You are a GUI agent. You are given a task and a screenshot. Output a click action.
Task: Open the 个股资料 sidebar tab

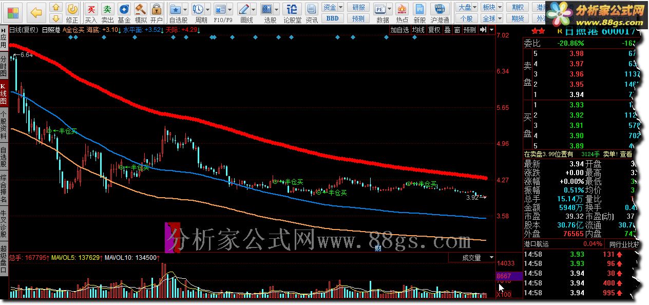(x=4, y=125)
